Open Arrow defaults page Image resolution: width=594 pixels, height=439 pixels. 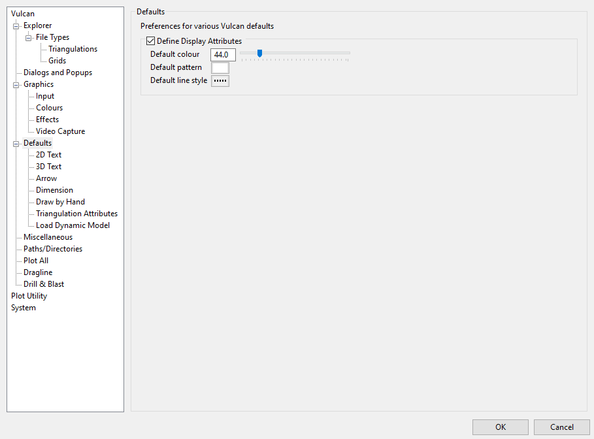pyautogui.click(x=46, y=178)
